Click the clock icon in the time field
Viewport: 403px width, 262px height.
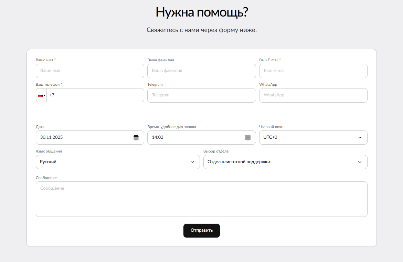[x=248, y=137]
